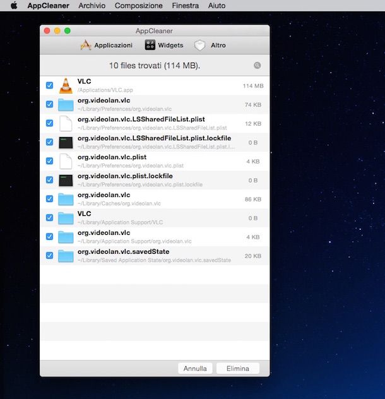Toggle the LSSharedFileList.plist.lockfile checkbox
This screenshot has width=385, height=399.
pos(49,142)
